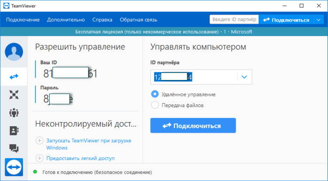This screenshot has height=181, width=328.
Task: Click the Пароль value
Action: 58,99
